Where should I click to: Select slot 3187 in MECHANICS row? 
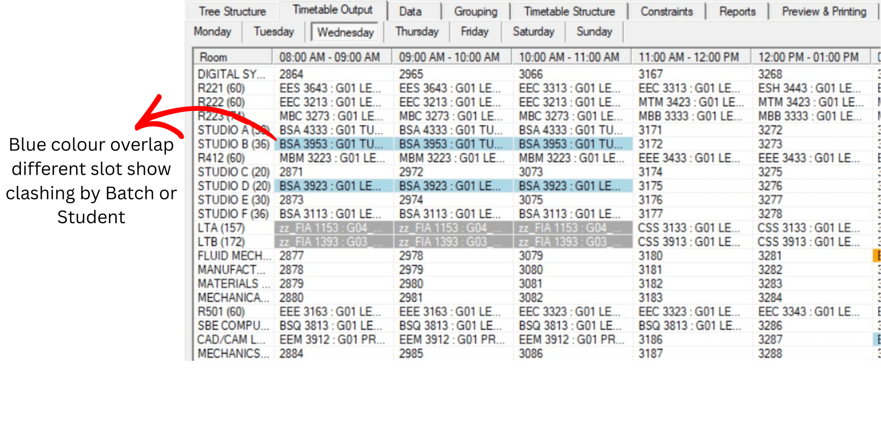coord(693,354)
